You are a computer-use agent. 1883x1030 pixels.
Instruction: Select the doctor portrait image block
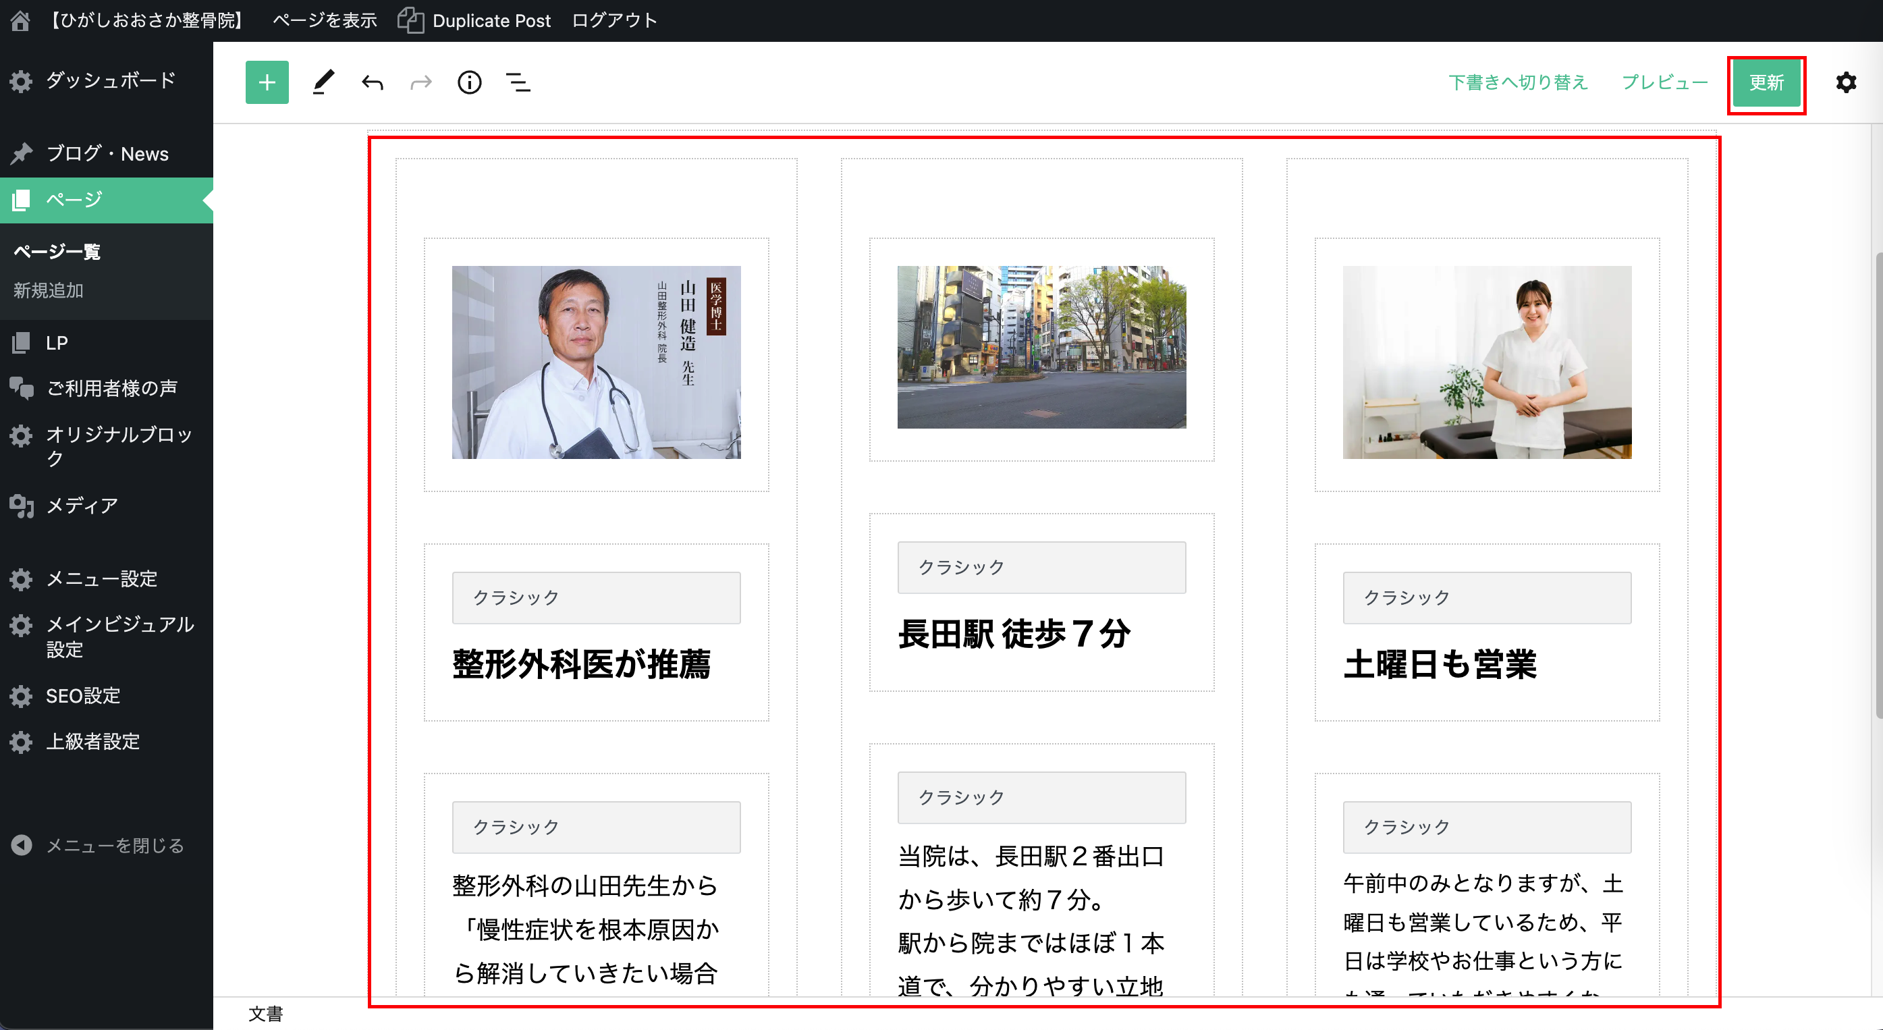pyautogui.click(x=596, y=362)
